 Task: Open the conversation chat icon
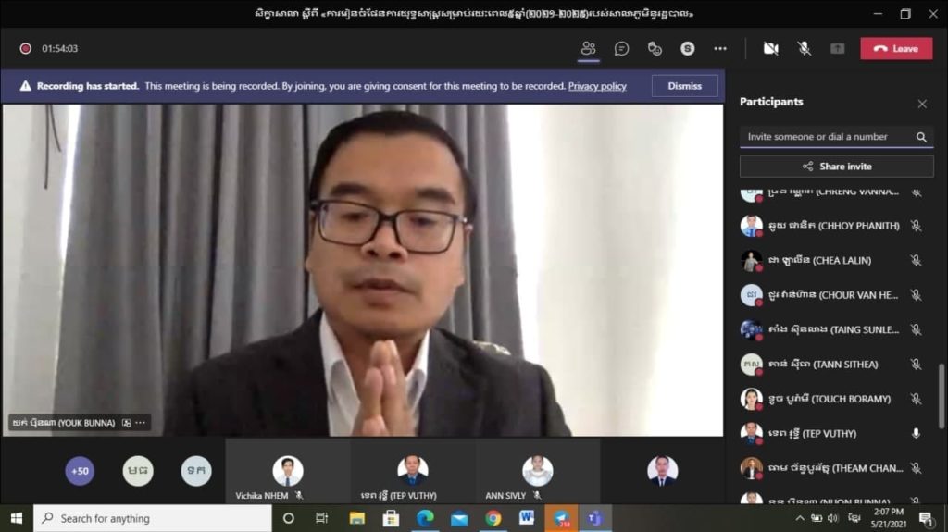pos(621,48)
